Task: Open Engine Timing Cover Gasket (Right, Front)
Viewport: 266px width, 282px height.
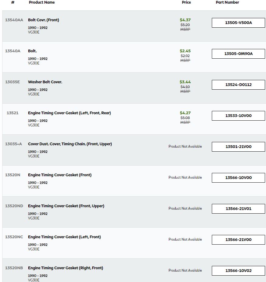Action: 65,268
